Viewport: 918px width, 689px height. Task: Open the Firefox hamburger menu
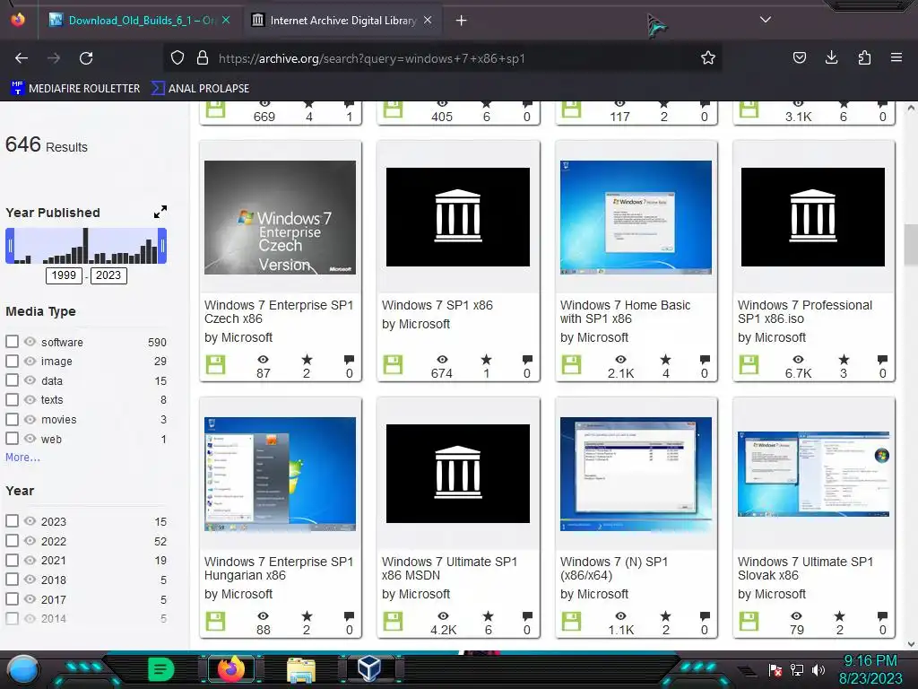[x=896, y=57]
